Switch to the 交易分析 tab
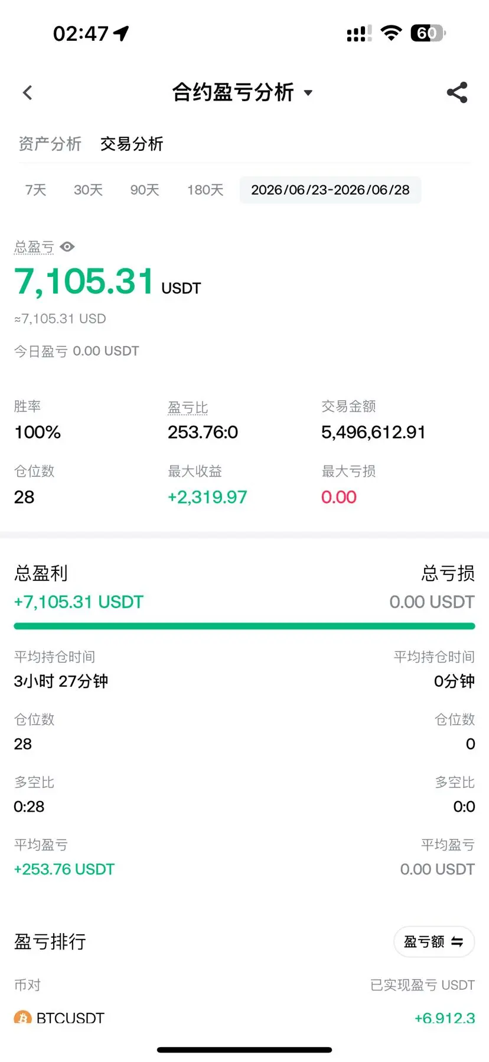The height and width of the screenshot is (1062, 489). 132,144
